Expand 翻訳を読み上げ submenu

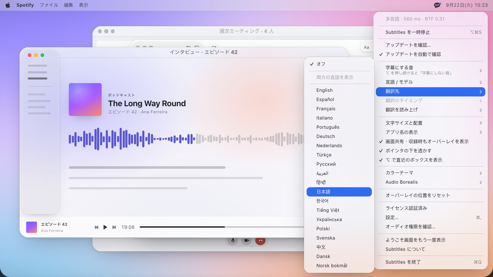tap(431, 110)
